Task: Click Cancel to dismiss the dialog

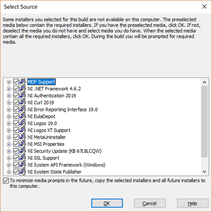Action: point(150,203)
